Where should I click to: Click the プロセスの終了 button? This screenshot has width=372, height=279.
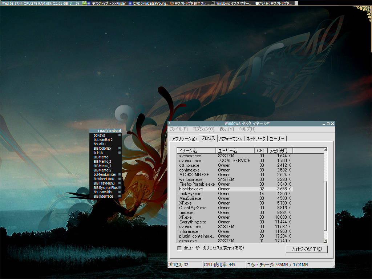tap(306, 249)
